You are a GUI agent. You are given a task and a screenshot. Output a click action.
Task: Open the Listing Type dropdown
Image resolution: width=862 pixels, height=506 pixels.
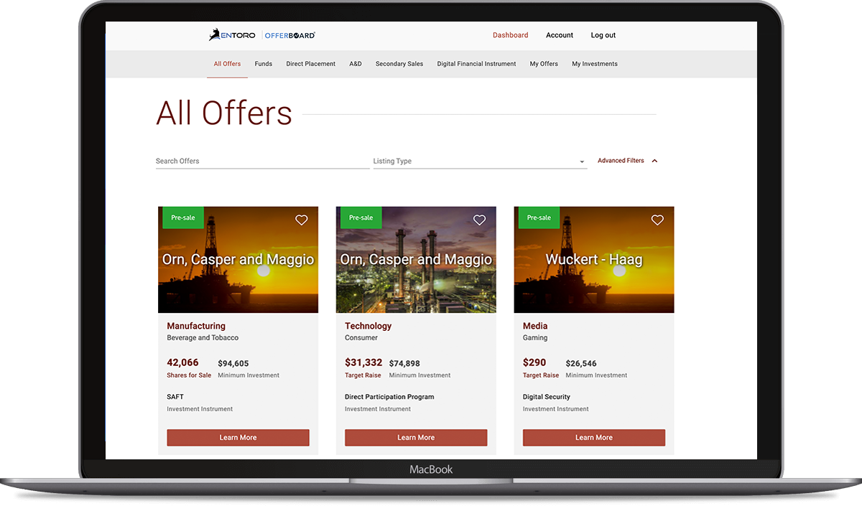(x=480, y=161)
